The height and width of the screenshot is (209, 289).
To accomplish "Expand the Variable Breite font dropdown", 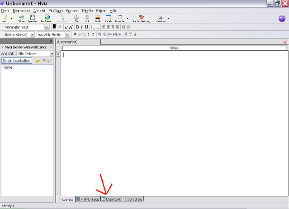I will tap(67, 34).
